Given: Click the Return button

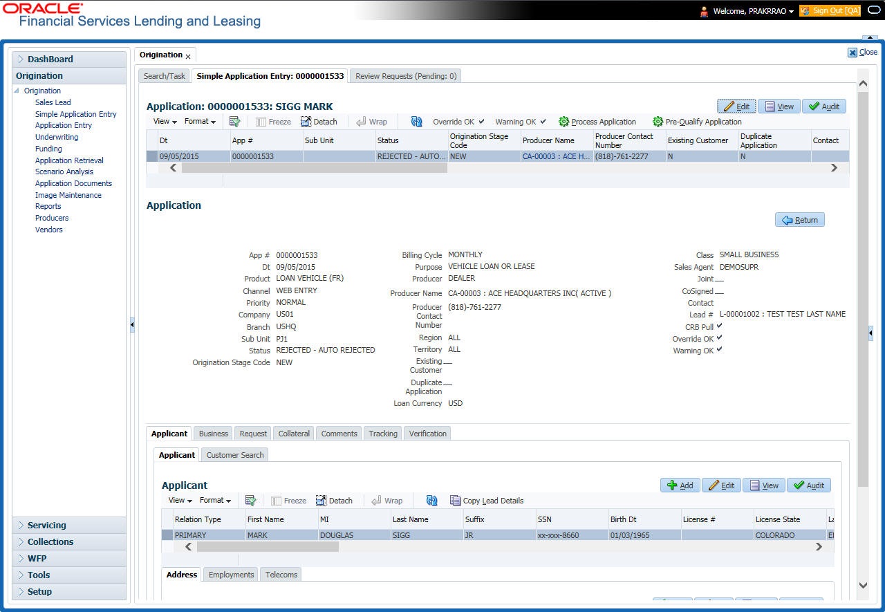Looking at the screenshot, I should 800,220.
